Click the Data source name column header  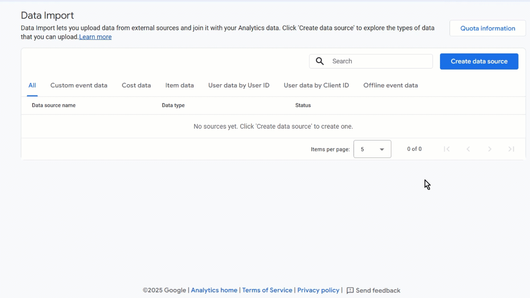[x=54, y=105]
